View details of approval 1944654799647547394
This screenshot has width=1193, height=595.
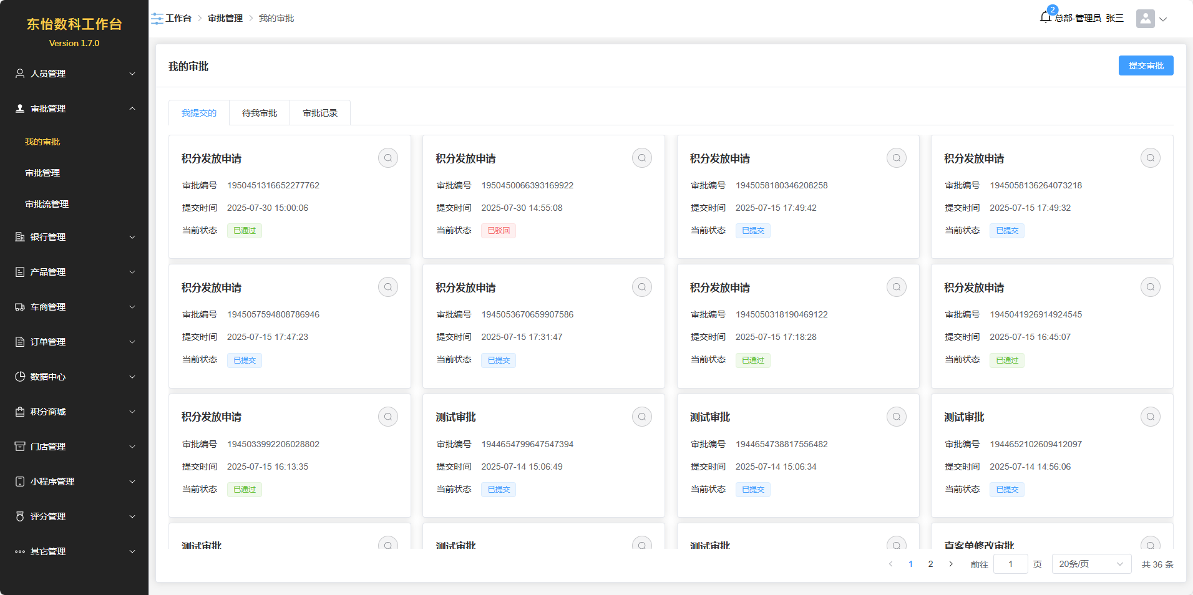pyautogui.click(x=641, y=417)
